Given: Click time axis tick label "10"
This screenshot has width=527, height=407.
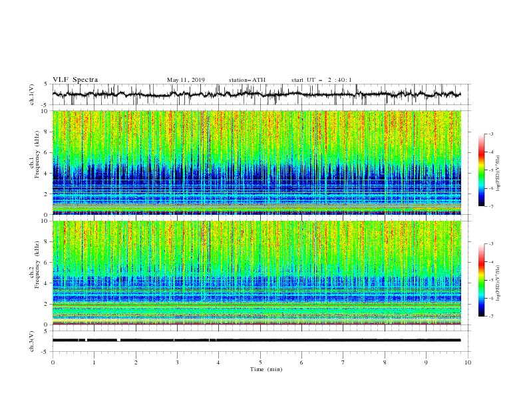Looking at the screenshot, I should click(x=468, y=362).
